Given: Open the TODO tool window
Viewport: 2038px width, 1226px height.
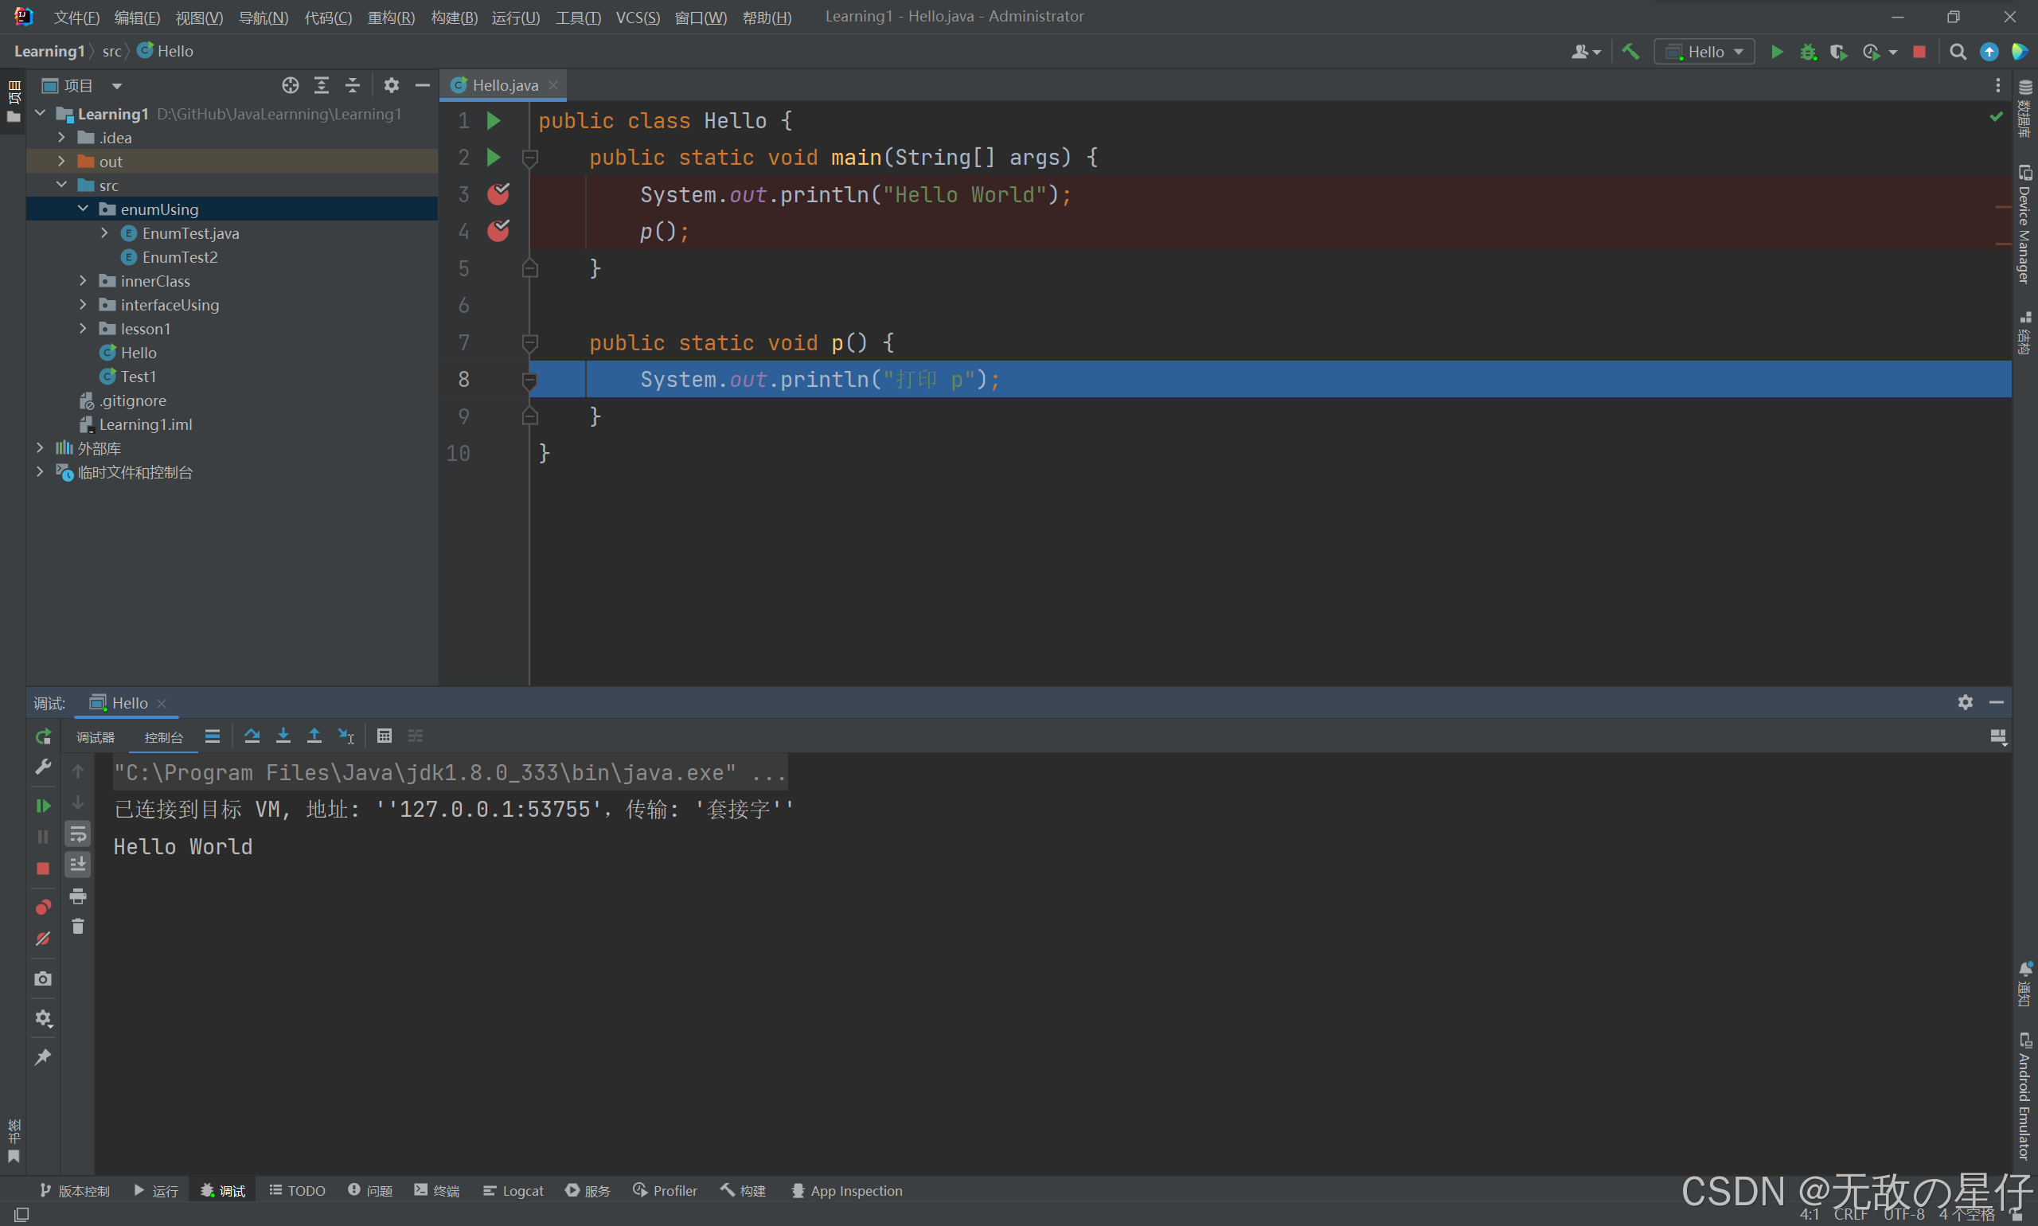Looking at the screenshot, I should (x=298, y=1190).
